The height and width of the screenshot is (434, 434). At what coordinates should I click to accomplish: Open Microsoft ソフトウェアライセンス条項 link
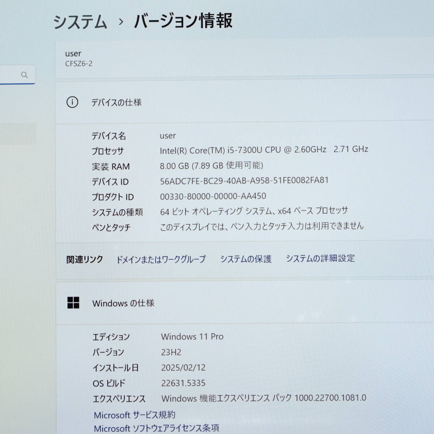[157, 428]
